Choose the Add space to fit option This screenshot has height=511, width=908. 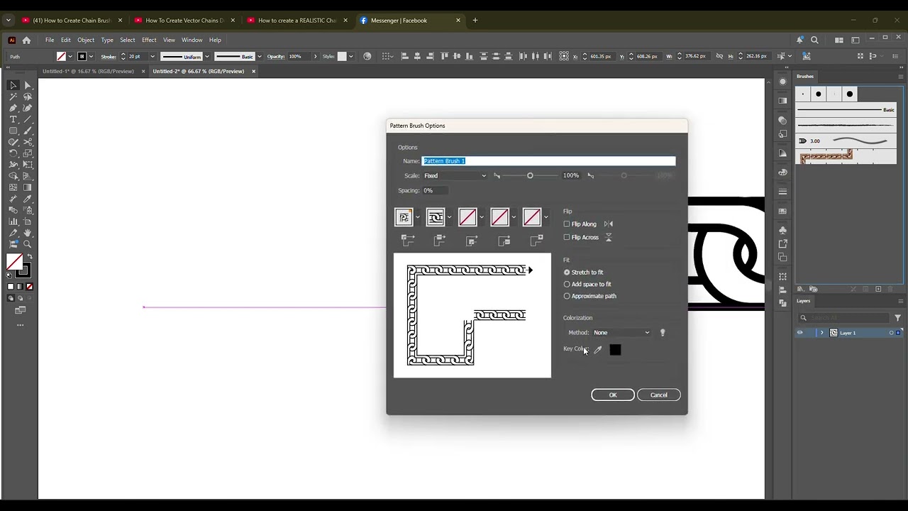pyautogui.click(x=567, y=284)
